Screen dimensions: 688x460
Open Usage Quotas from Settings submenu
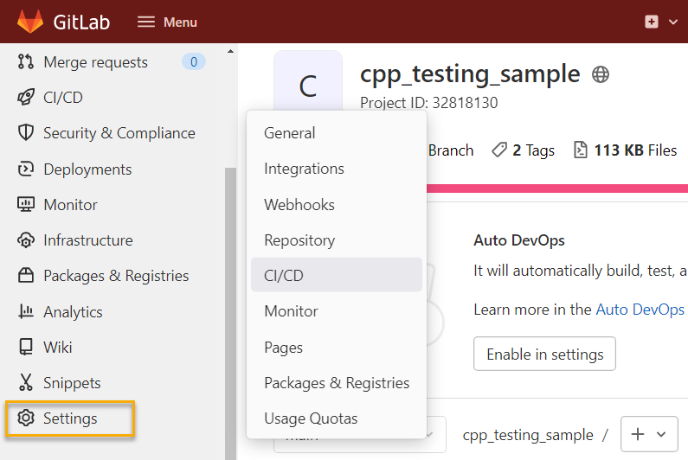[311, 418]
